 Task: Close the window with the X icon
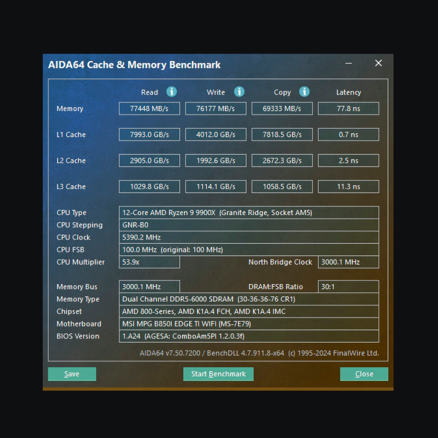click(378, 63)
